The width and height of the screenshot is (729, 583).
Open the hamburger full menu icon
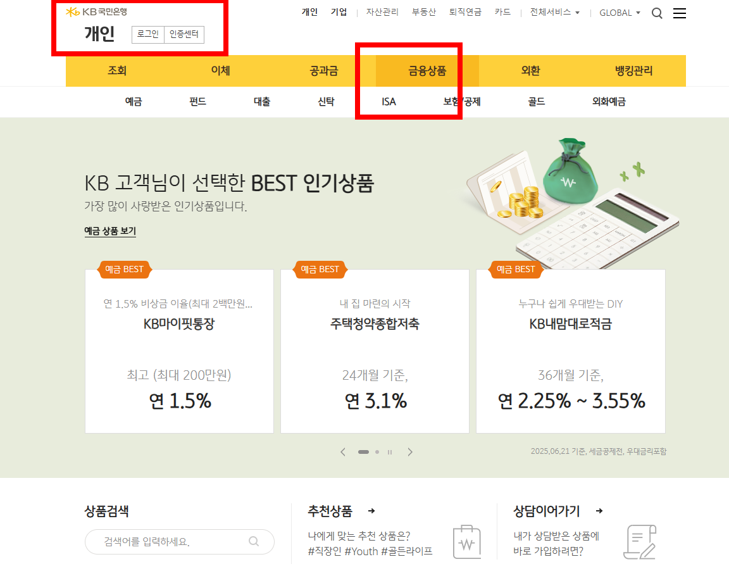click(679, 13)
